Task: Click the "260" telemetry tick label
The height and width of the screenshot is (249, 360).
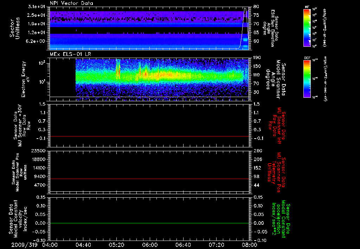Action: [257, 151]
